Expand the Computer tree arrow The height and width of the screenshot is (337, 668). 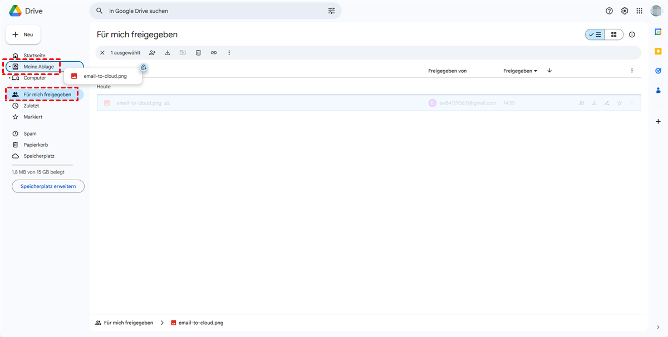9,78
